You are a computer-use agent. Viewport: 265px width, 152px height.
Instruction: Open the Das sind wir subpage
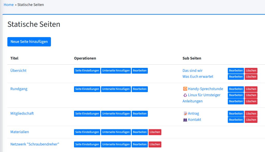point(193,70)
